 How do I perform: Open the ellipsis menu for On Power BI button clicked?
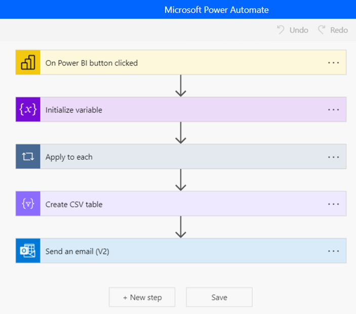[333, 63]
